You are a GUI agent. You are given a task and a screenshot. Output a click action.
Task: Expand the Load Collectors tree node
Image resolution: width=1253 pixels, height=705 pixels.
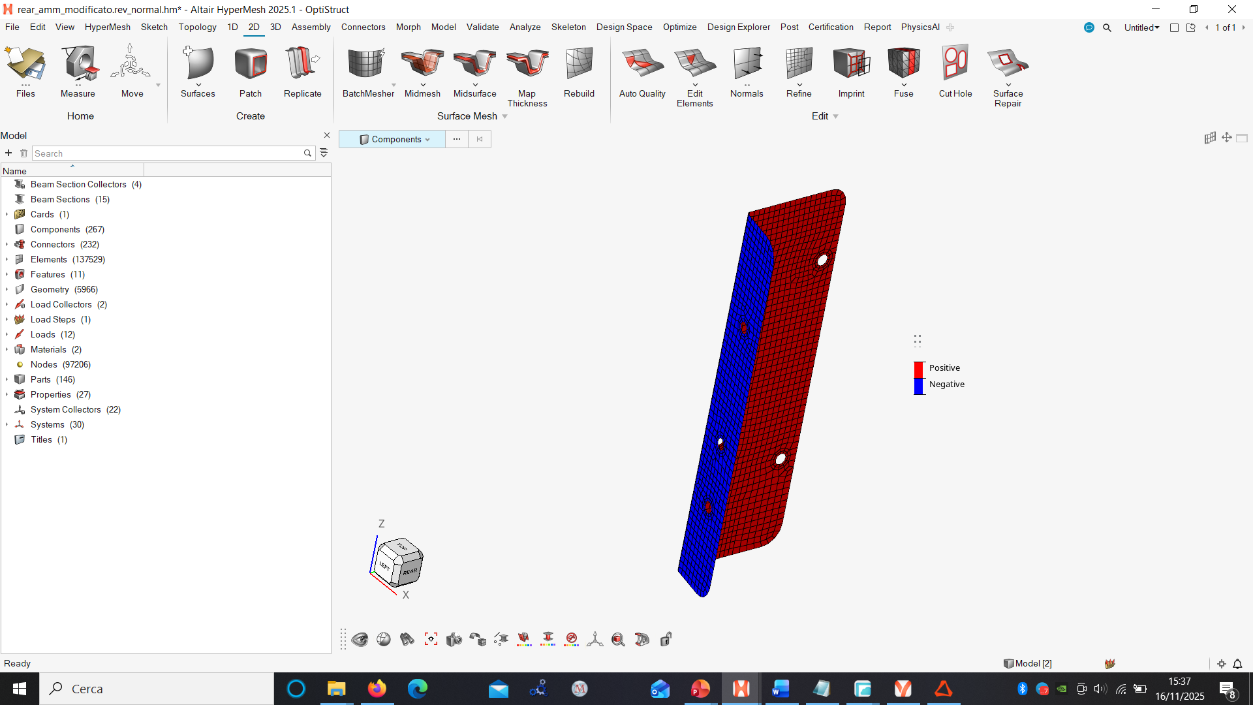(x=7, y=305)
